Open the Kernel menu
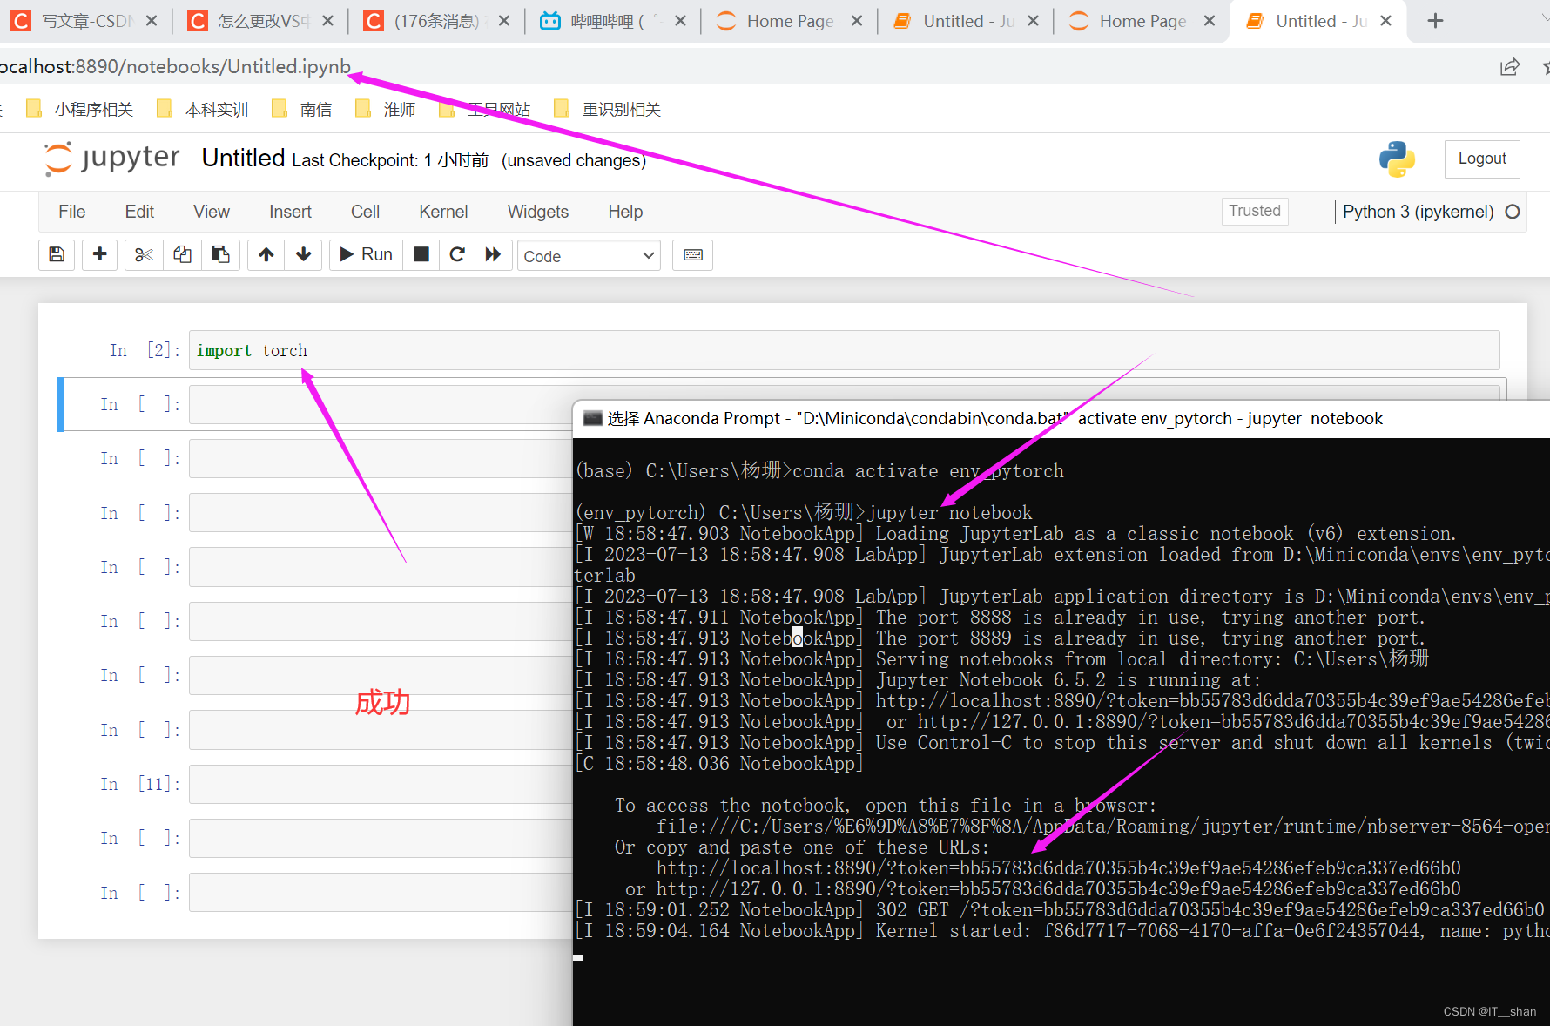1550x1026 pixels. 443,212
